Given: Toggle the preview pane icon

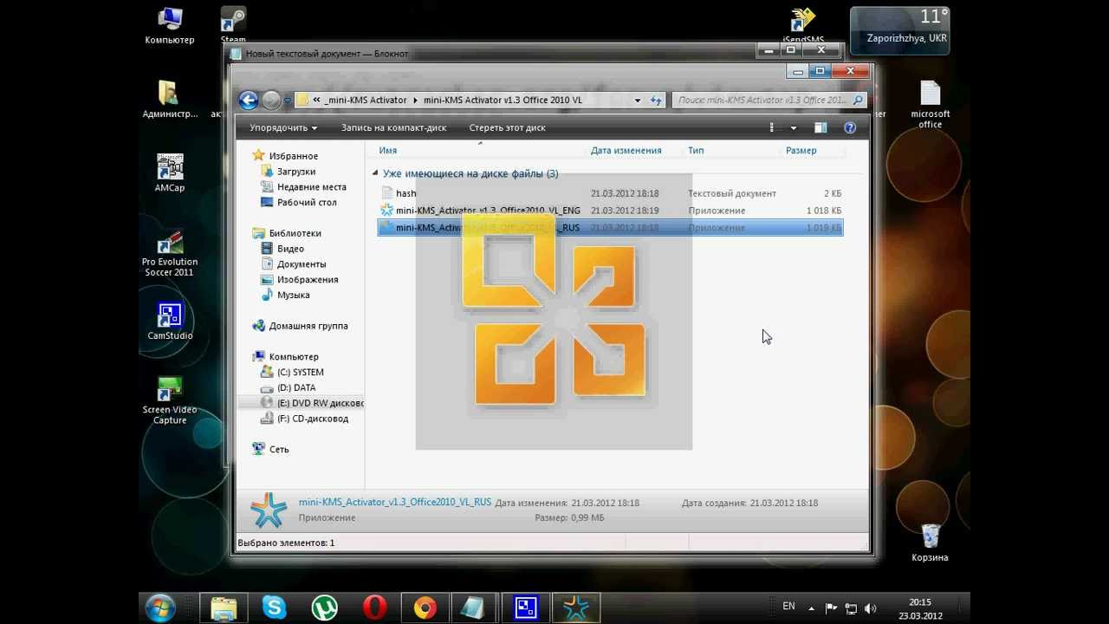Looking at the screenshot, I should tap(820, 127).
